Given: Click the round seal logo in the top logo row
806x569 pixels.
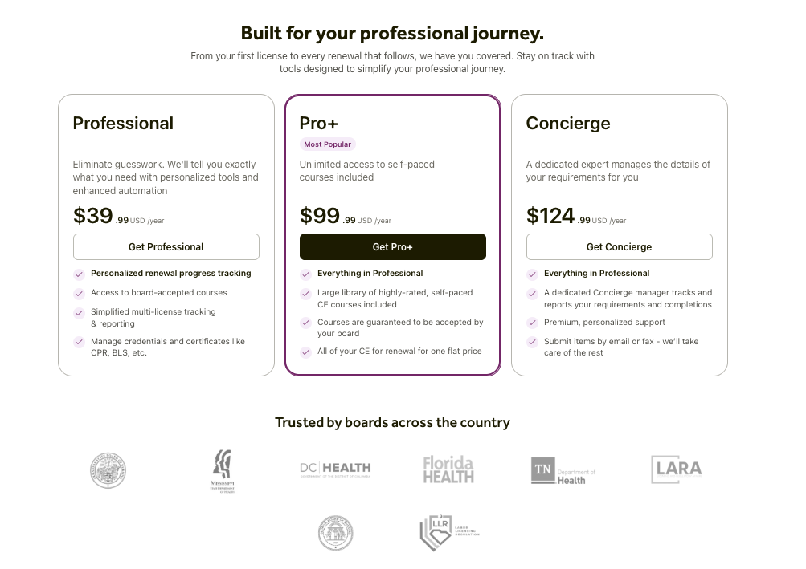Looking at the screenshot, I should 108,470.
